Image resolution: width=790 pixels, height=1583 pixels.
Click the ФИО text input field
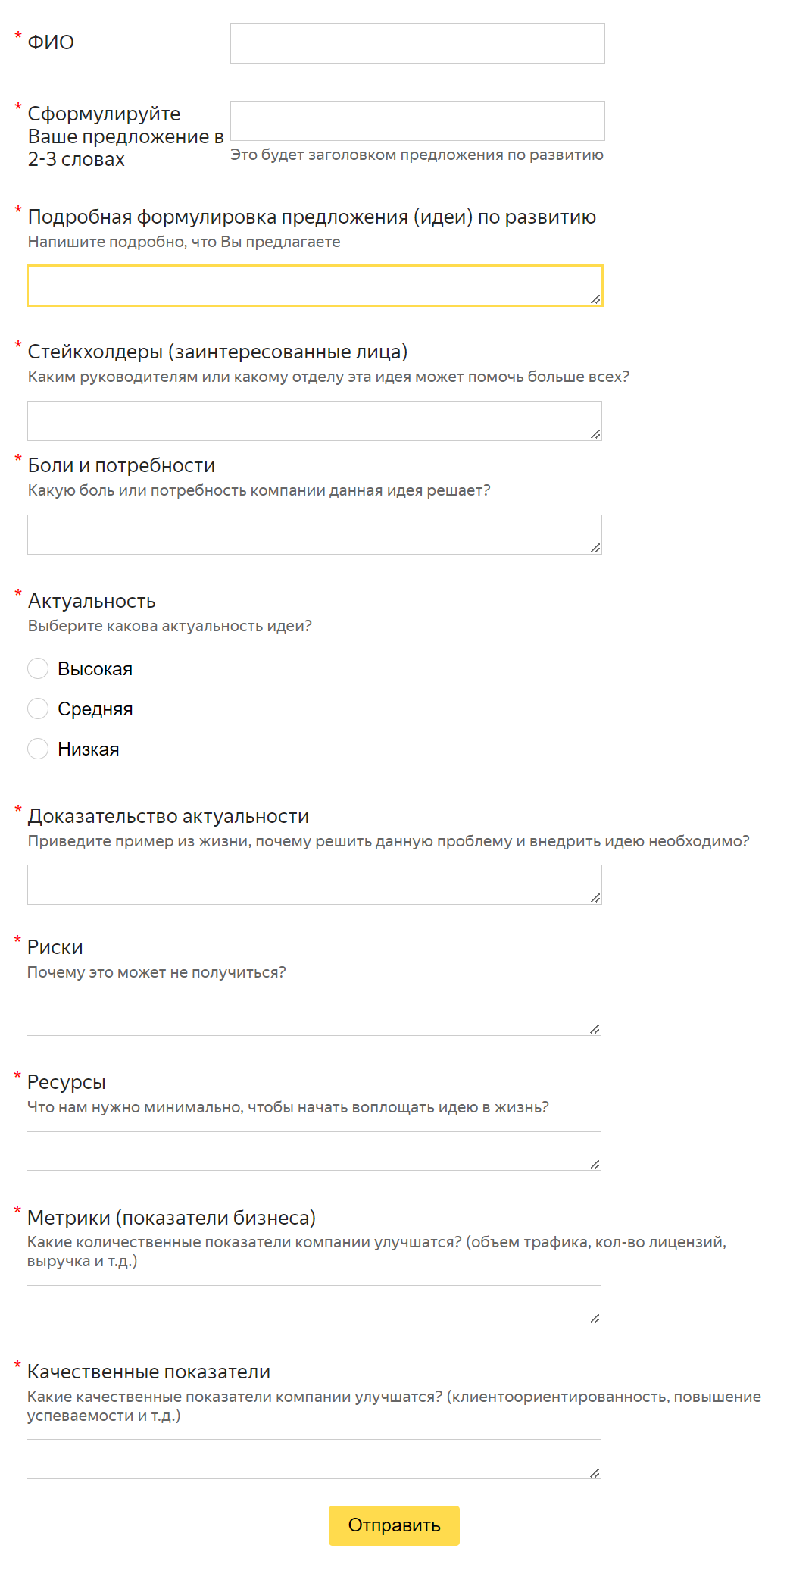417,44
